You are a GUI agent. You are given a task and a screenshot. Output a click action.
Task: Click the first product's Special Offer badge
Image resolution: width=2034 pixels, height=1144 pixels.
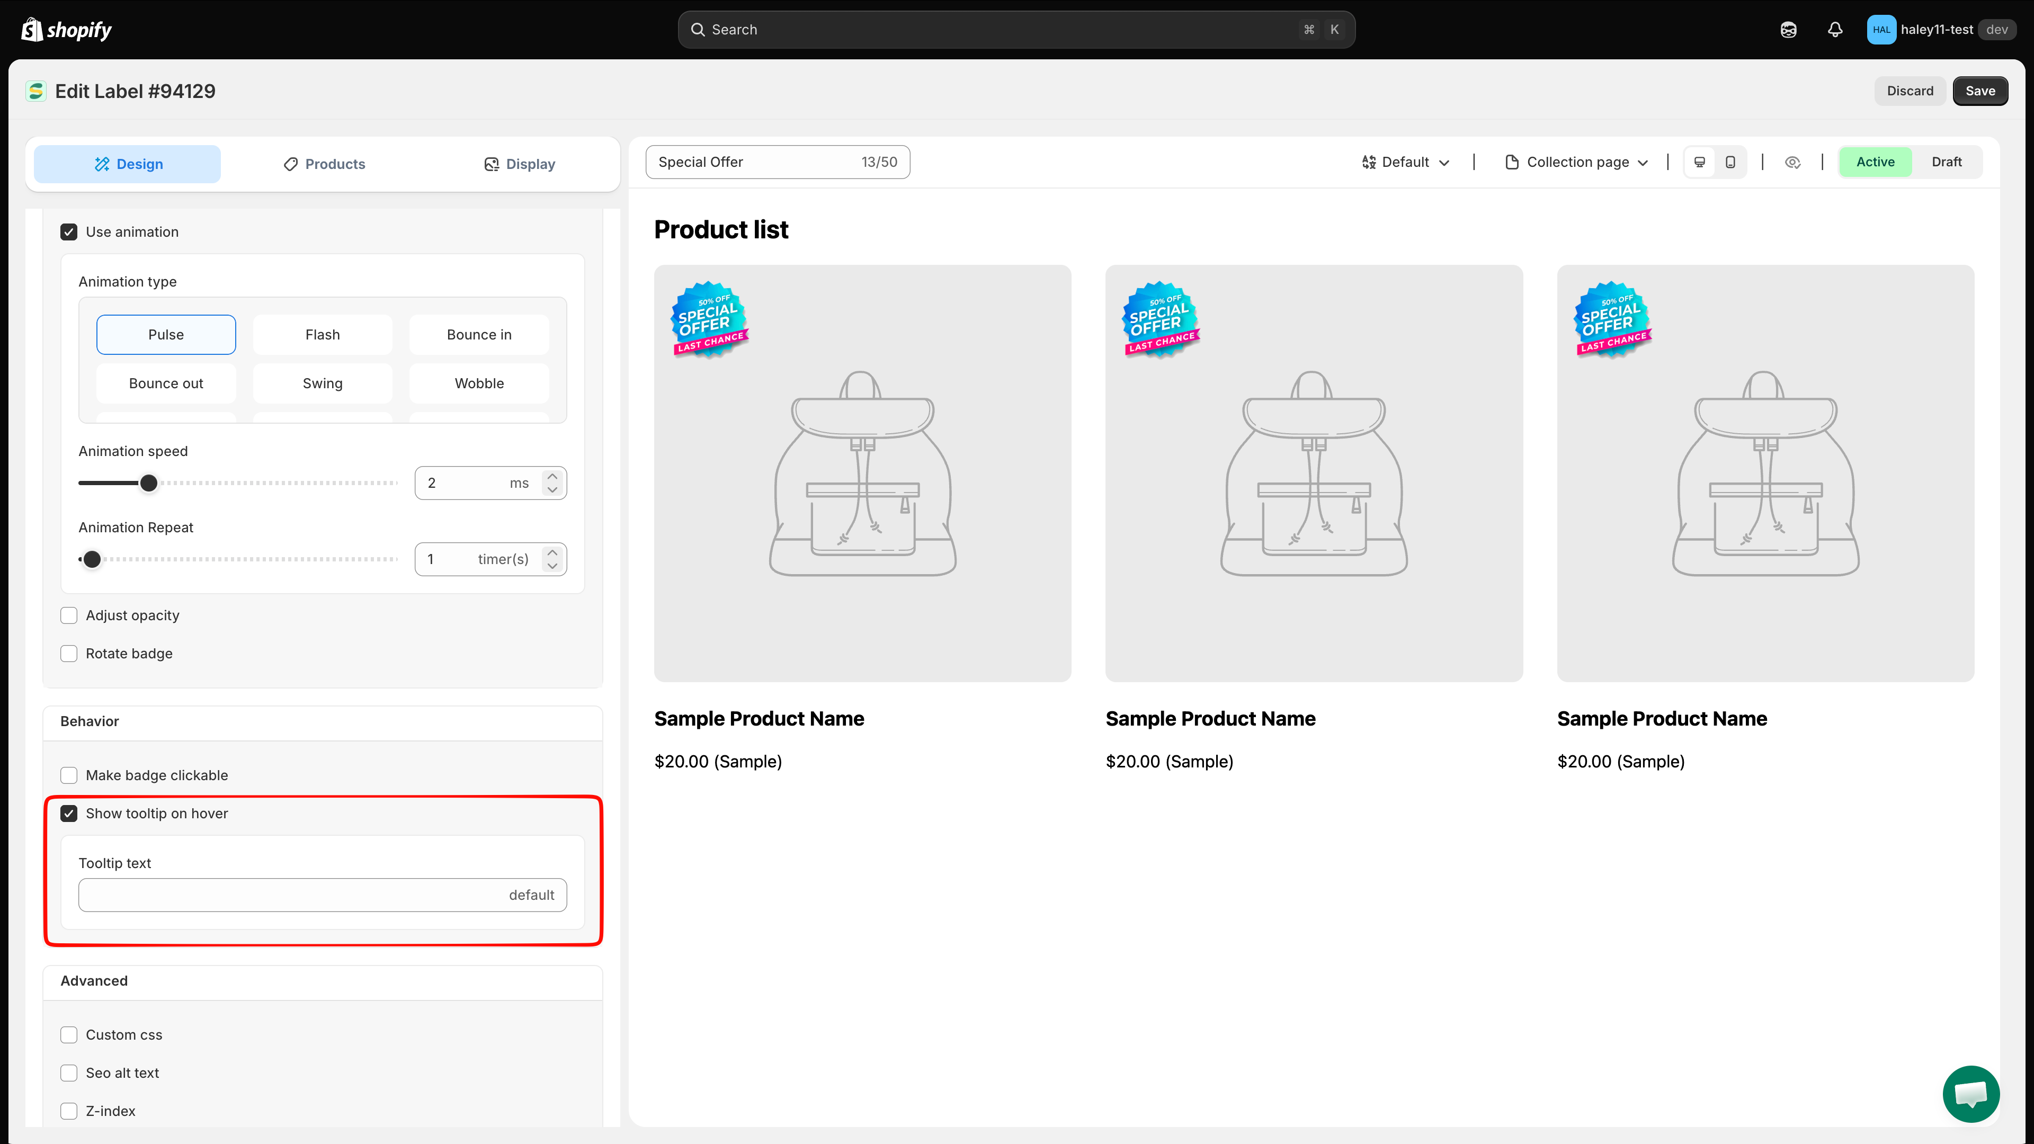709,319
